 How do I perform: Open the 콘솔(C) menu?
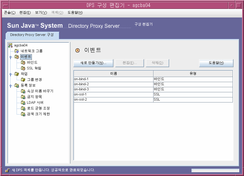(10, 12)
